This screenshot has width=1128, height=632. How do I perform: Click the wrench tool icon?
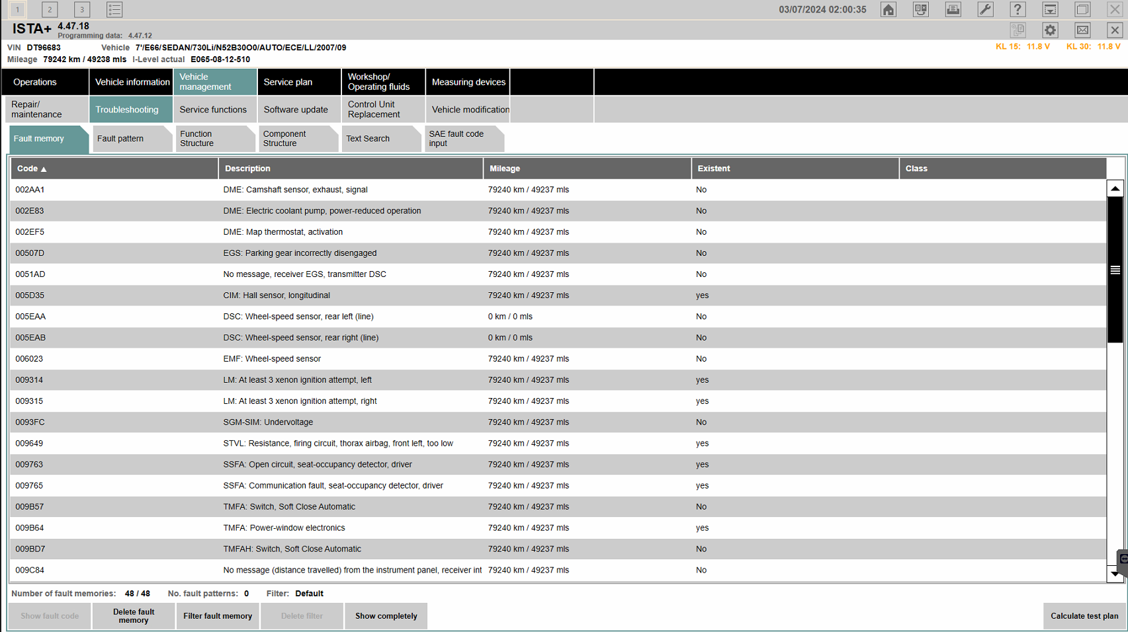click(985, 10)
